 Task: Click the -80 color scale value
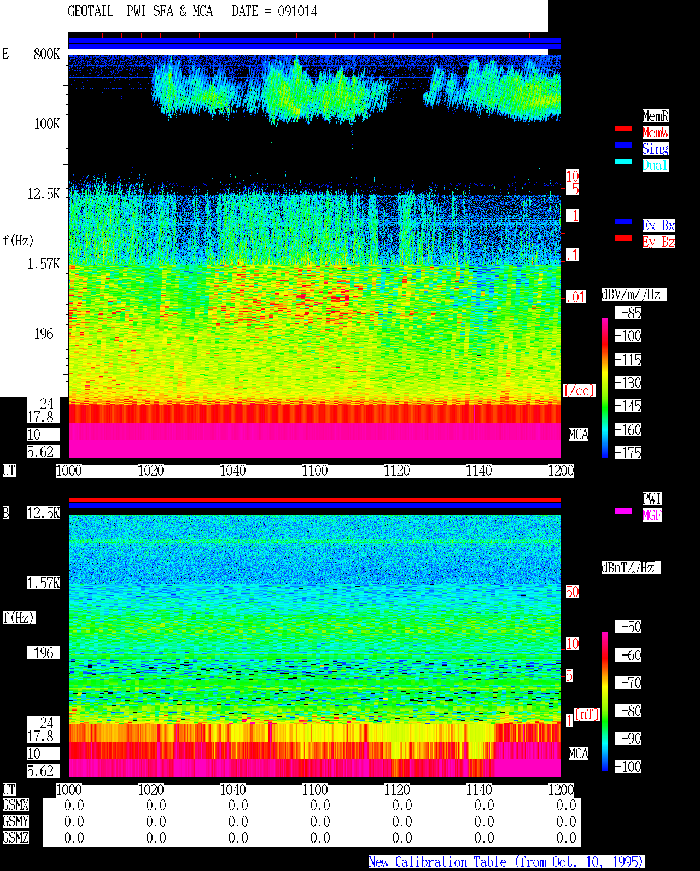tap(628, 711)
